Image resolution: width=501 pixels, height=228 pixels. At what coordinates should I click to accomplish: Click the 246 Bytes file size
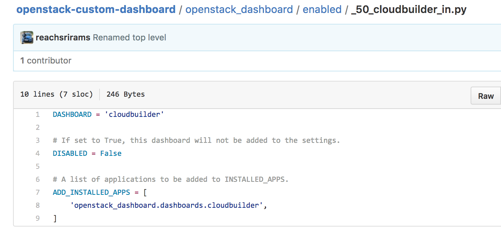126,94
